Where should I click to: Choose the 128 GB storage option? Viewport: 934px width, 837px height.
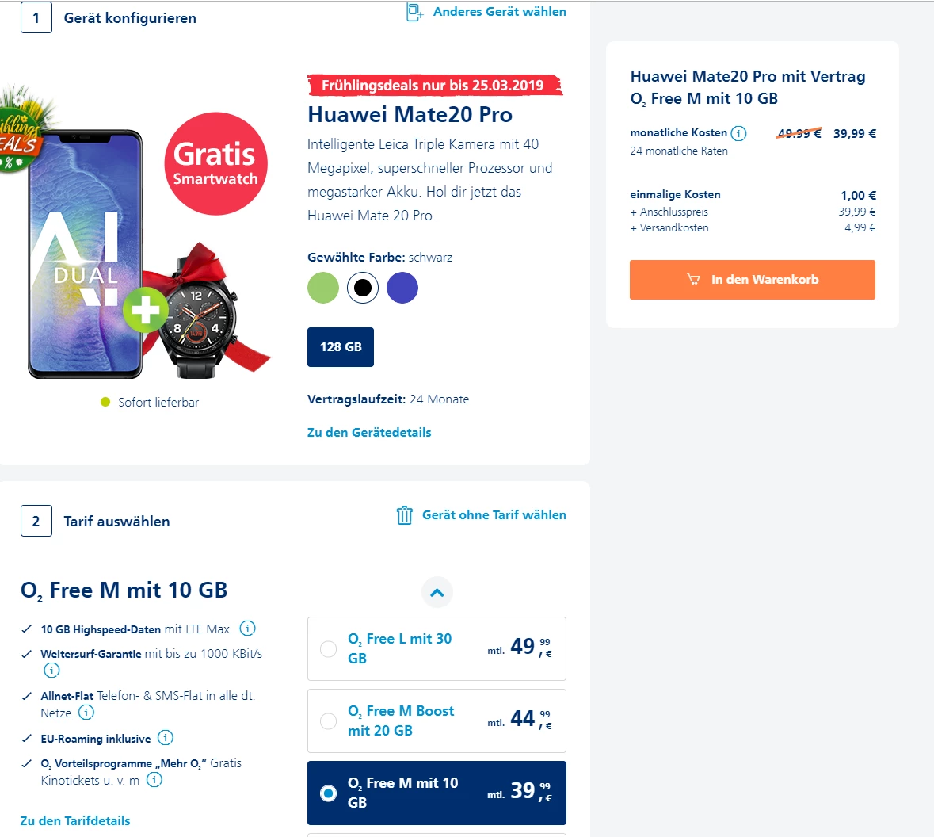click(x=341, y=347)
